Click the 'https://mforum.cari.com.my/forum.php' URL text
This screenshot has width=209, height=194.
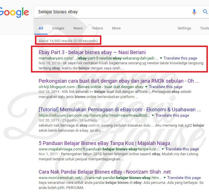94,115
